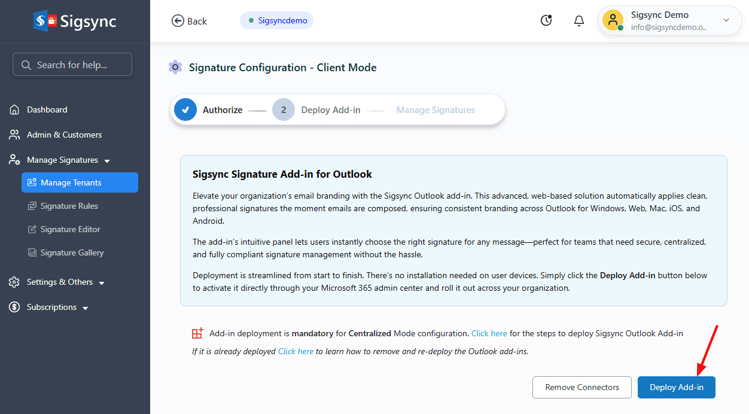Viewport: 749px width, 414px height.
Task: Click the Sigsync logo
Action: coord(75,22)
